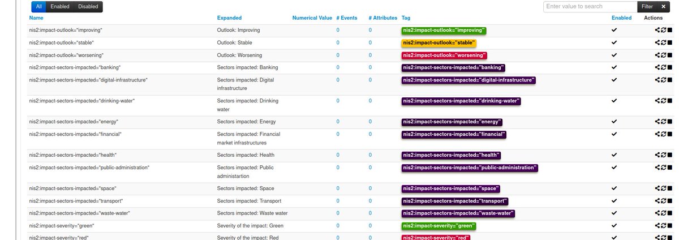Refresh the sectors-impacted "financial" tag
This screenshot has width=679, height=240.
click(x=664, y=134)
